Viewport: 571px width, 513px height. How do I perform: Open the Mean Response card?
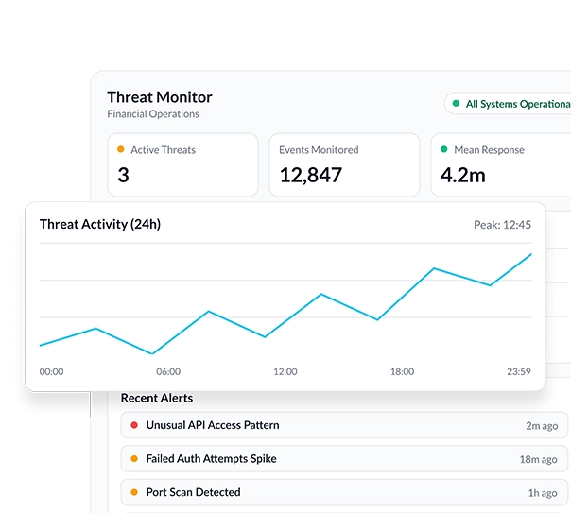(501, 164)
